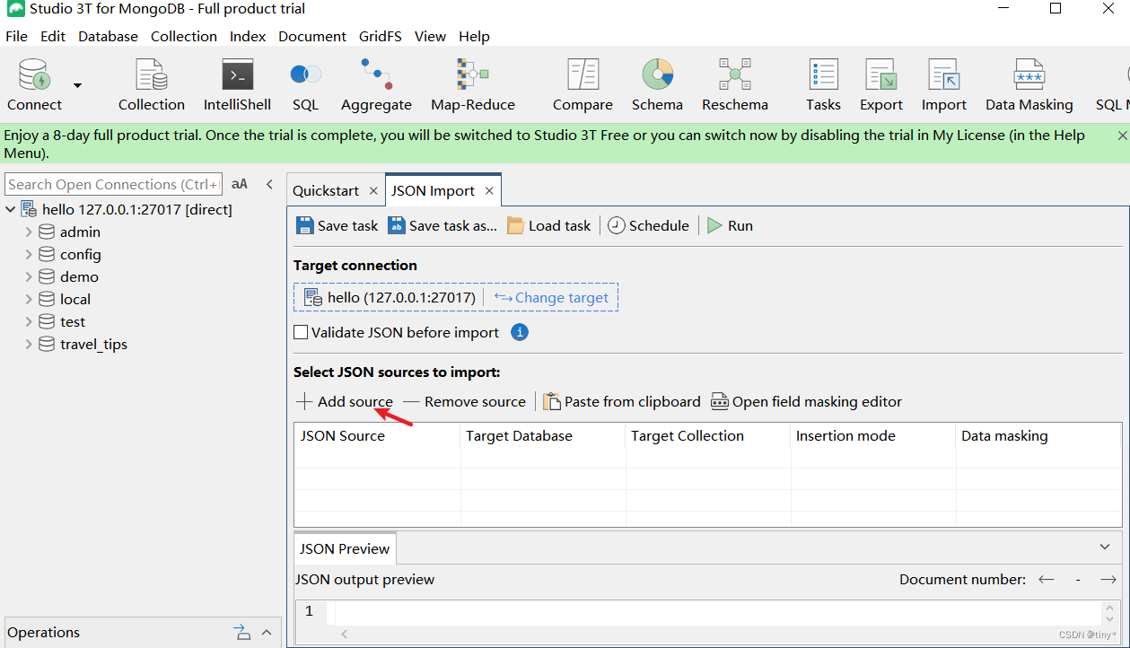The height and width of the screenshot is (648, 1130).
Task: Switch to the Quickstart tab
Action: pyautogui.click(x=326, y=190)
